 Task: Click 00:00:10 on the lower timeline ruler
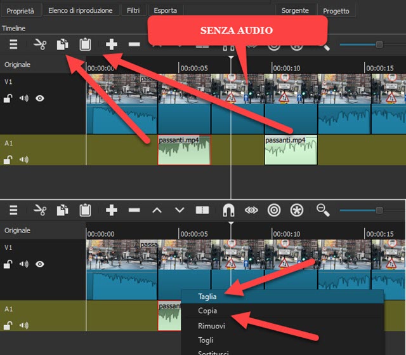(x=287, y=234)
